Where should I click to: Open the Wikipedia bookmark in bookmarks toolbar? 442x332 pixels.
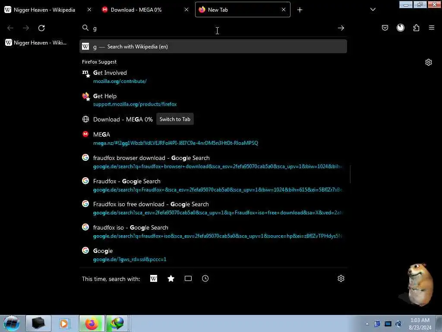36,43
